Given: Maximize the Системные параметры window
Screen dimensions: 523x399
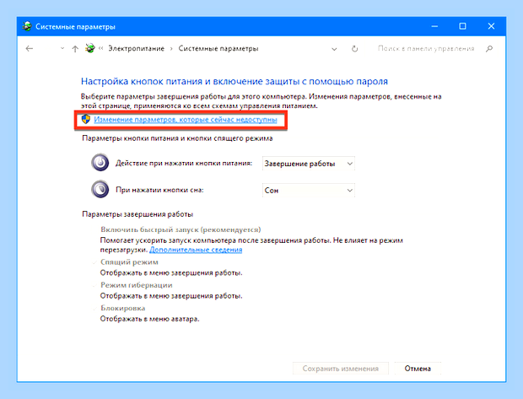Looking at the screenshot, I should tap(462, 26).
